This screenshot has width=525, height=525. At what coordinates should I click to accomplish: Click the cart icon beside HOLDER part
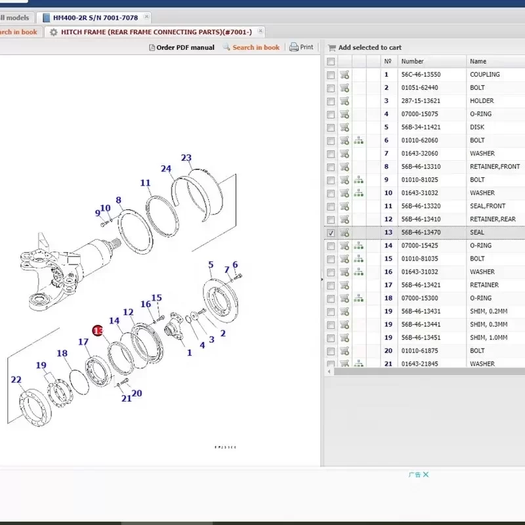(x=344, y=101)
